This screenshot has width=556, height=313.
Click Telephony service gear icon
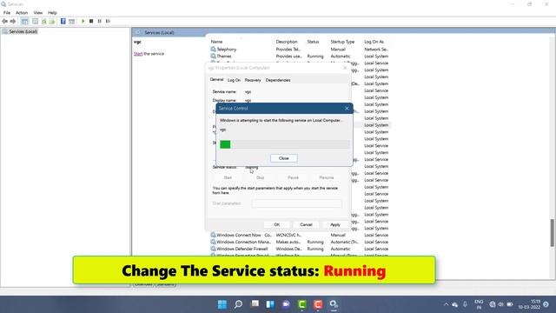pyautogui.click(x=213, y=49)
